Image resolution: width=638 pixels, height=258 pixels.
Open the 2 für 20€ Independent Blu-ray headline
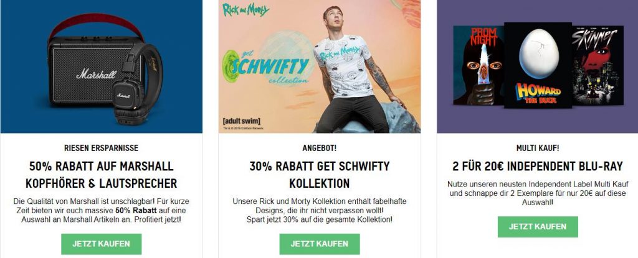(x=538, y=166)
